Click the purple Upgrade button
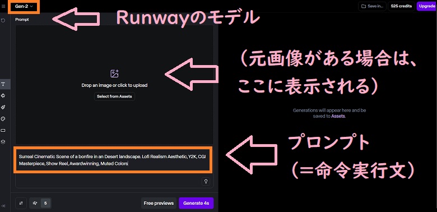The height and width of the screenshot is (212, 437). coord(427,6)
